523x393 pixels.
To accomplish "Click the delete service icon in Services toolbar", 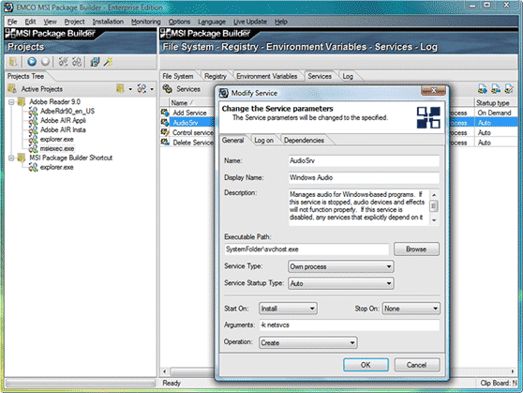I will coord(496,89).
